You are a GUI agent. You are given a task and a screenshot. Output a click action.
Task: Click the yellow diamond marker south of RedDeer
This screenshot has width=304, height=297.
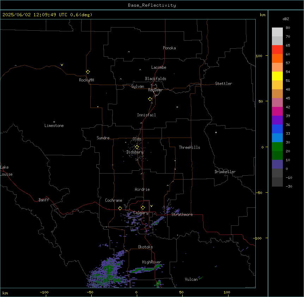(150, 99)
